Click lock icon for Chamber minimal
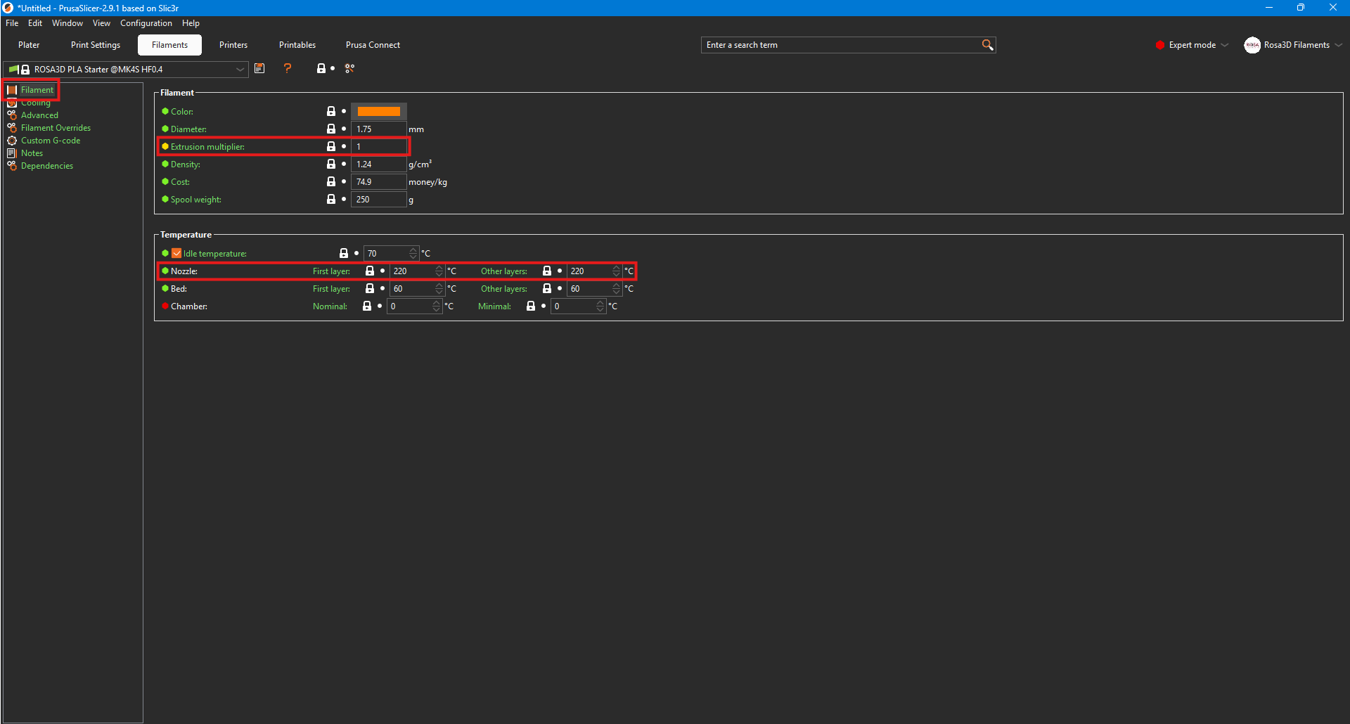 coord(531,306)
